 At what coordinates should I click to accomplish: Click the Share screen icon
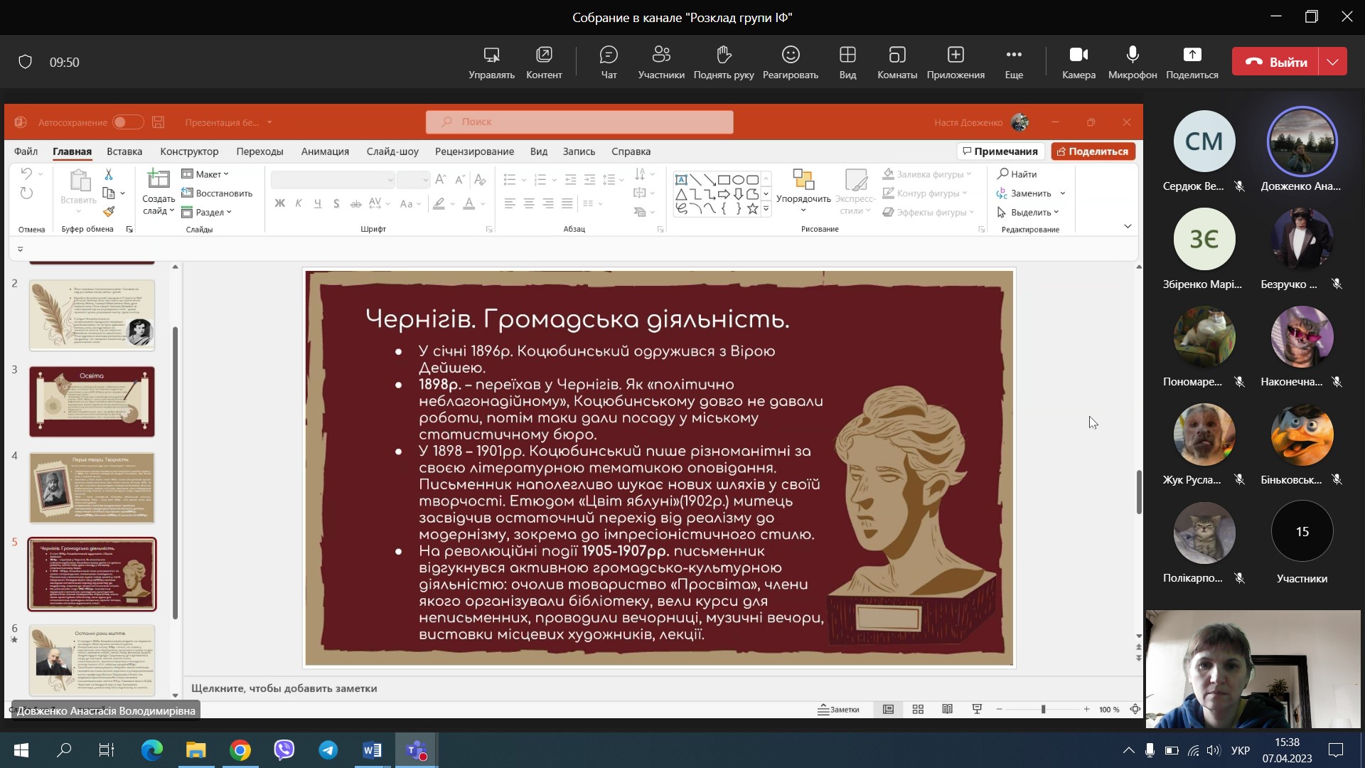[x=1192, y=62]
